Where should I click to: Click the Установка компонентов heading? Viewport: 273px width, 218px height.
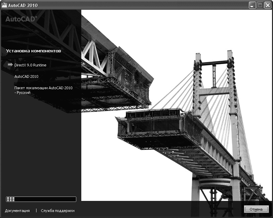coord(33,51)
